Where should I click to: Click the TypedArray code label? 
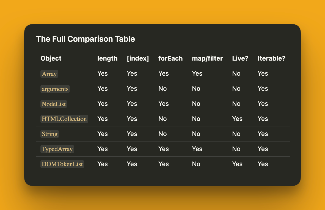click(x=57, y=149)
